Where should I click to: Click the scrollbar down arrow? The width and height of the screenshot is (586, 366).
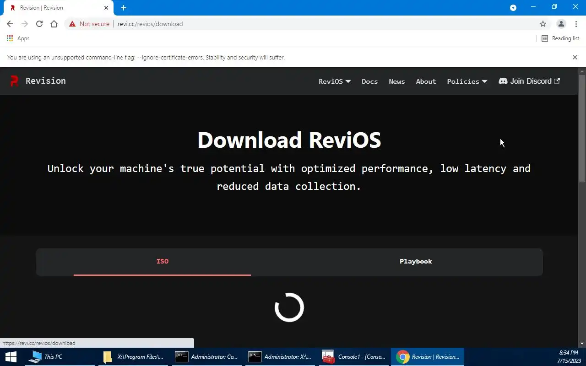582,344
